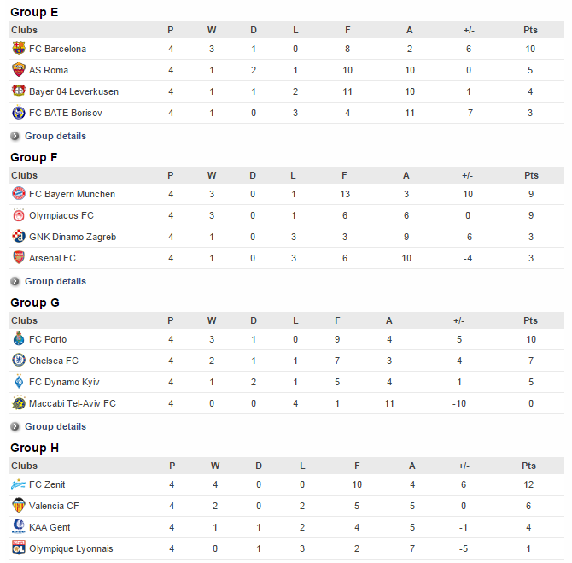Click the Olympique Lyonnais crest icon
This screenshot has width=572, height=563.
pos(19,548)
